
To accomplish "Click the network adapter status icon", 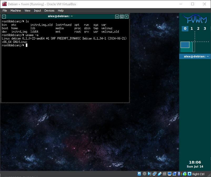I will (154, 174).
